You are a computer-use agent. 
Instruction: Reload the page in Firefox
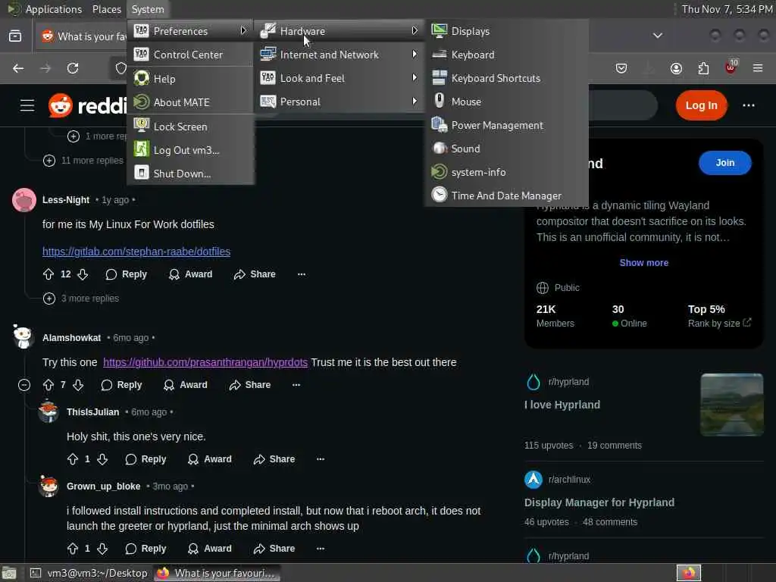tap(73, 68)
